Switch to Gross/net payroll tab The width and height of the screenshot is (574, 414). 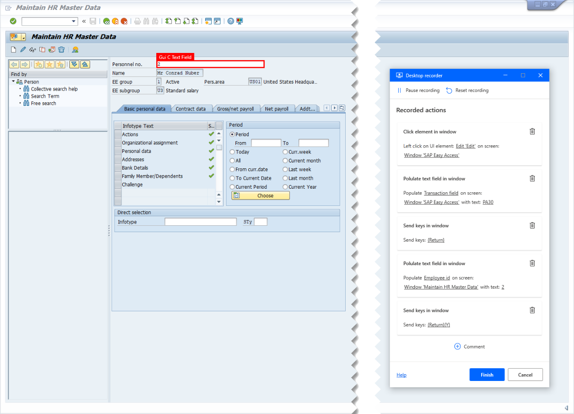point(235,109)
